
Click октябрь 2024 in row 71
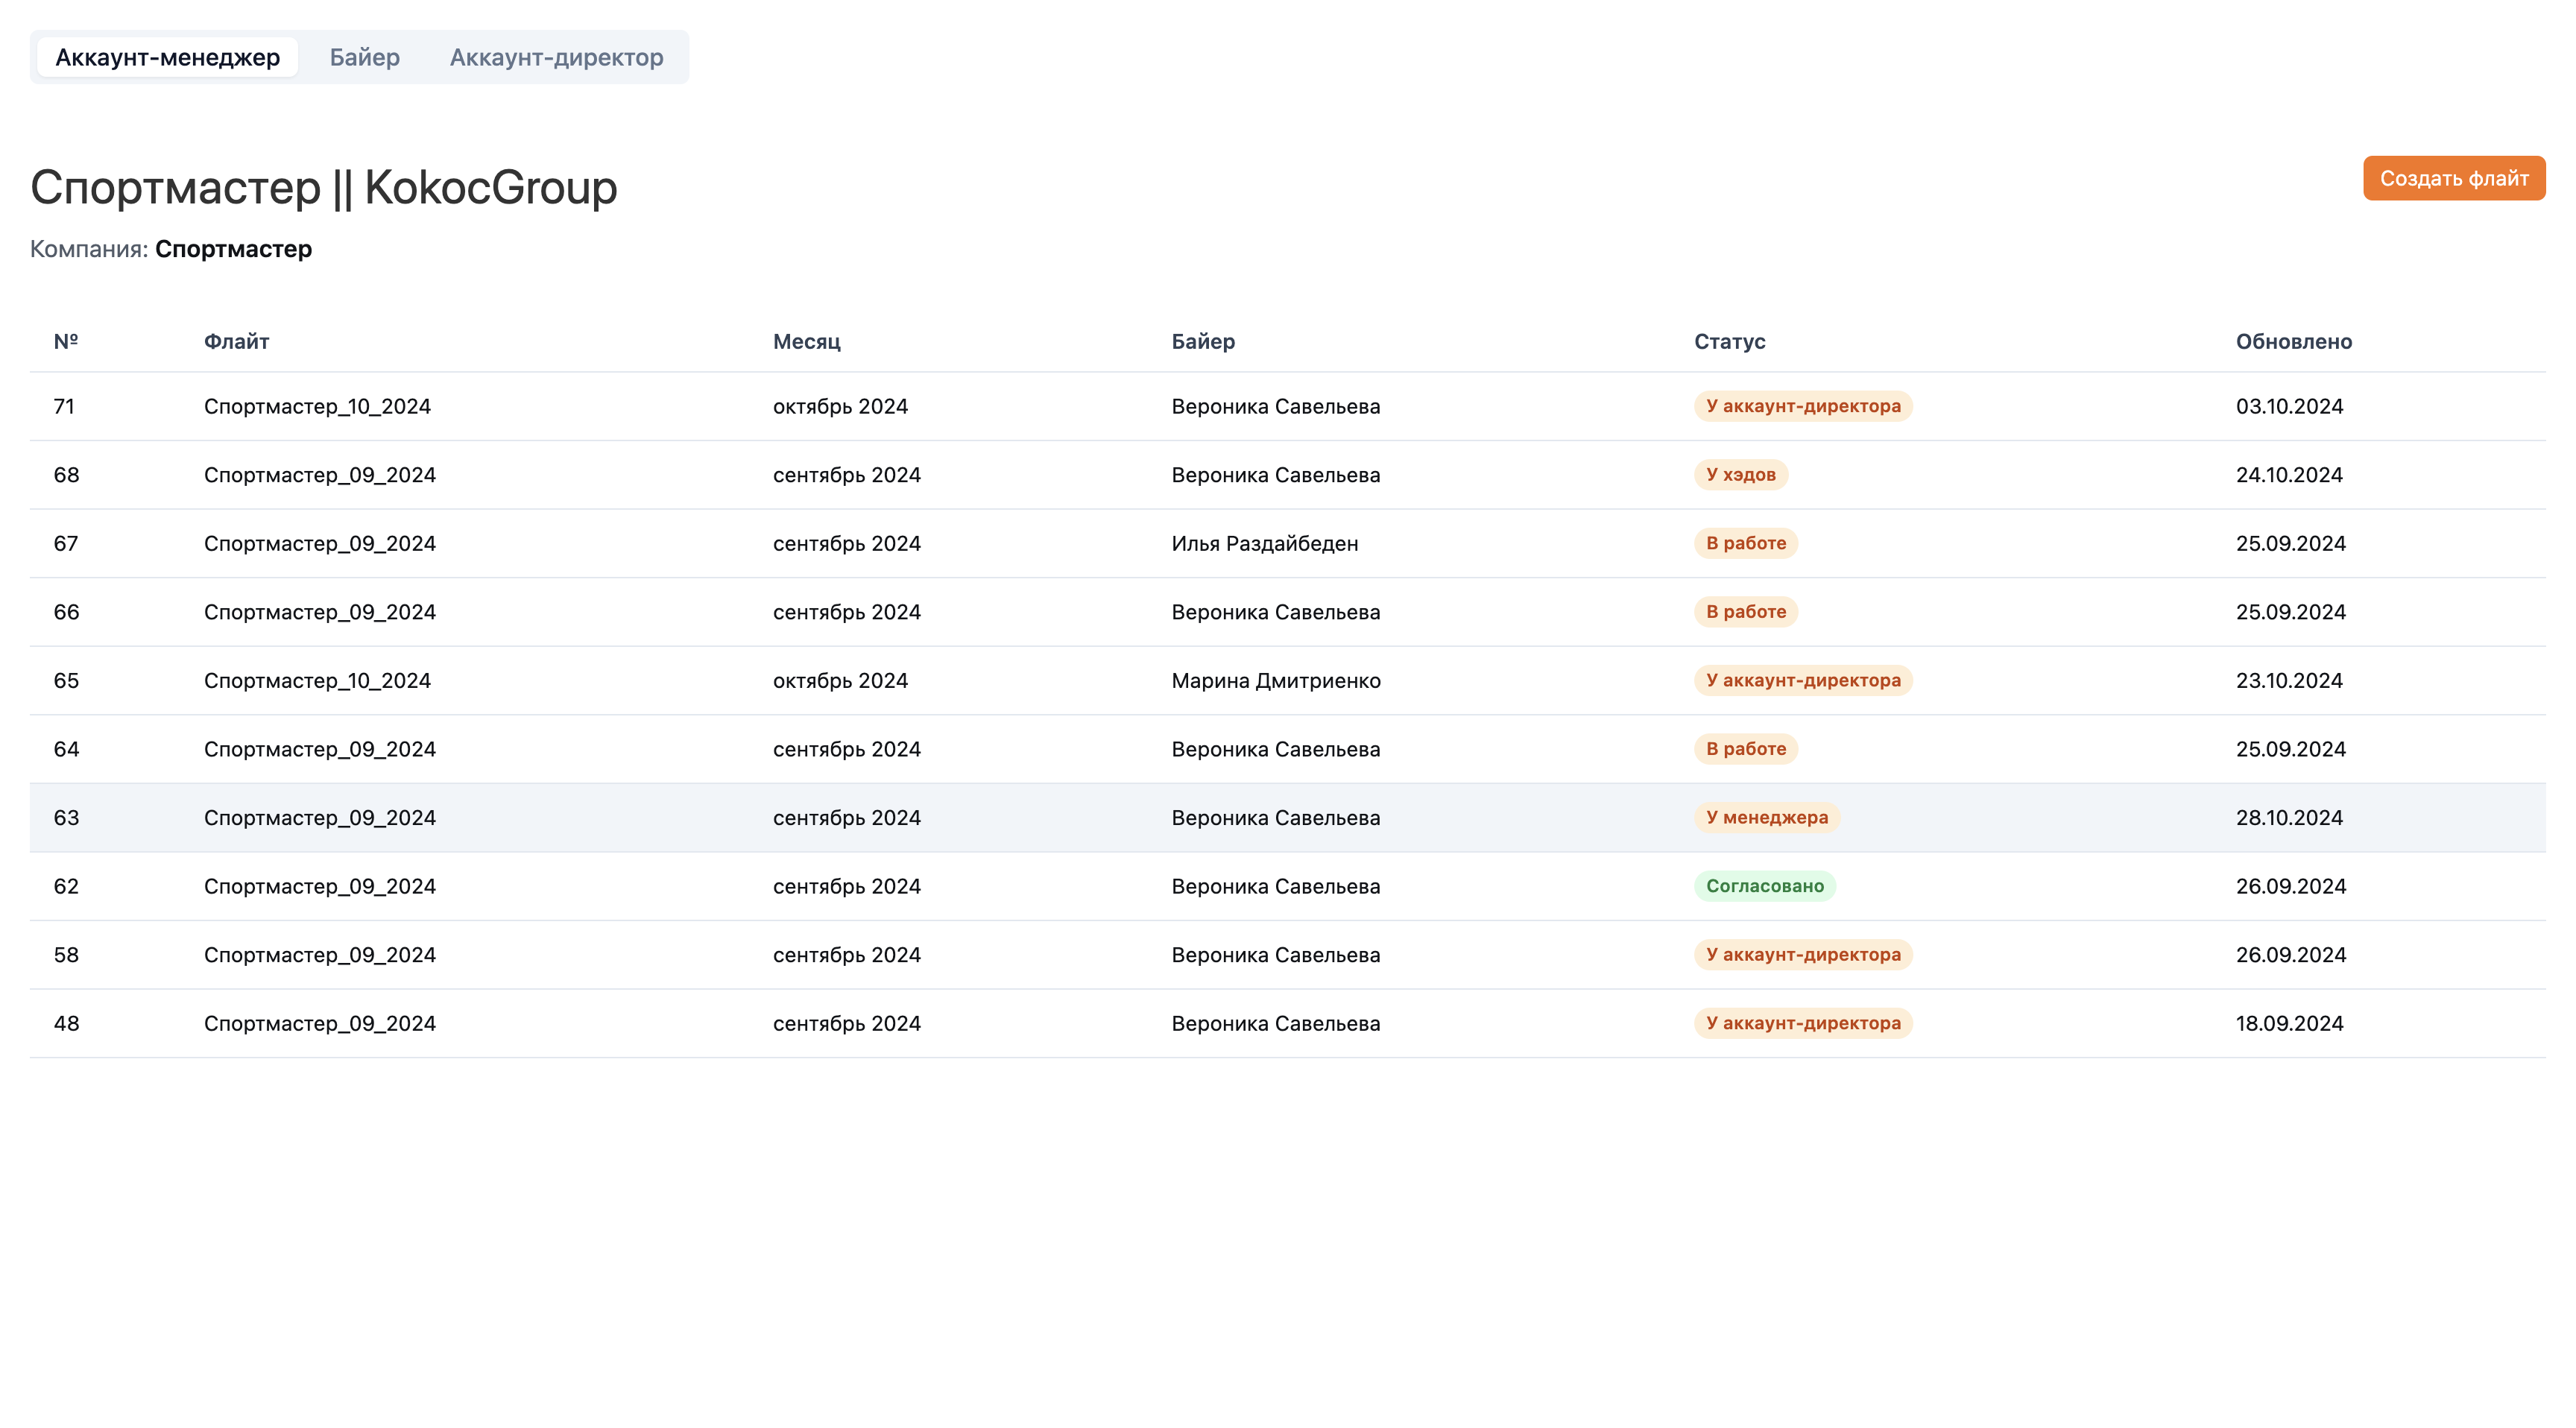840,406
